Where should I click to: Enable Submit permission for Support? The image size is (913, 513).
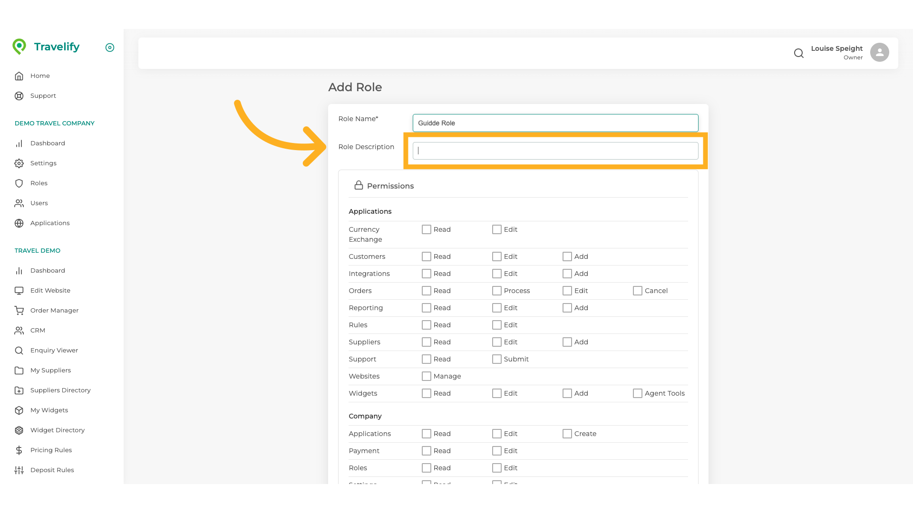497,359
